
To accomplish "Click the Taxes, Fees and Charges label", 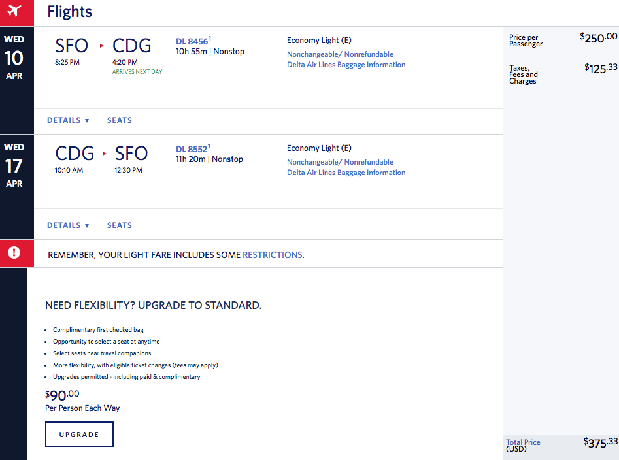I will 524,74.
